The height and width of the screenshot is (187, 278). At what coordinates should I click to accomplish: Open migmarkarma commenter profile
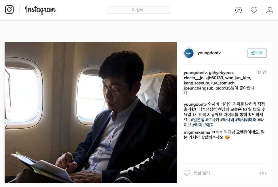(194, 132)
